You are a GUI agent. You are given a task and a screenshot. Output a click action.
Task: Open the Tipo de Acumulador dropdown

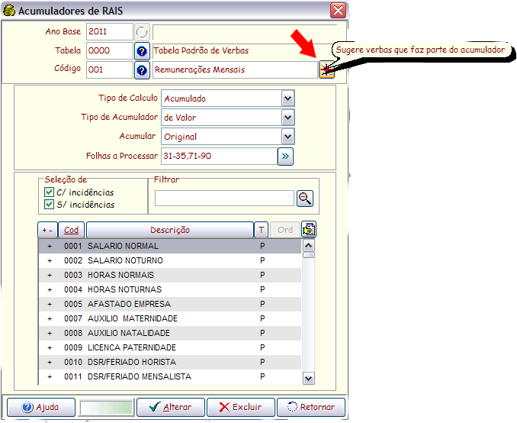coord(287,118)
